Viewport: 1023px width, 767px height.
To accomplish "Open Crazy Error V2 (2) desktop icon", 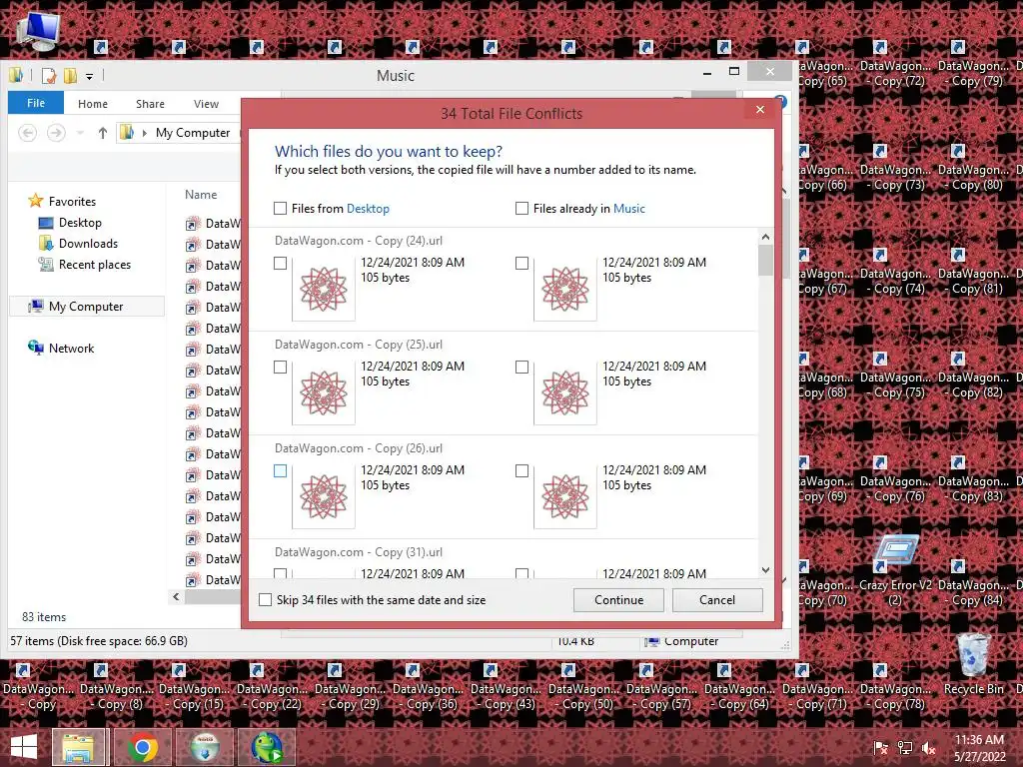I will (x=895, y=571).
